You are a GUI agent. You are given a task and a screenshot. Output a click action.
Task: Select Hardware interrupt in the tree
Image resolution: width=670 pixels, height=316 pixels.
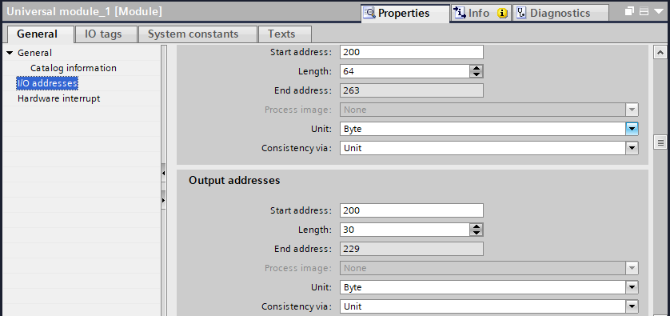click(58, 98)
